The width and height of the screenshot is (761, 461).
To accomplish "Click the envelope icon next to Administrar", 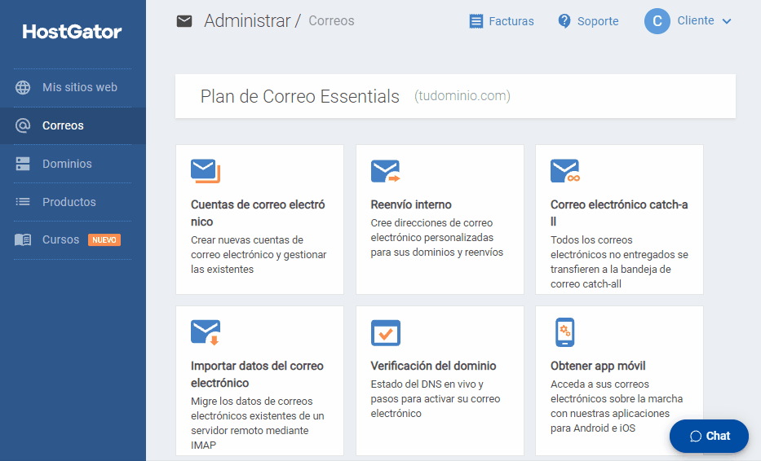I will tap(184, 21).
